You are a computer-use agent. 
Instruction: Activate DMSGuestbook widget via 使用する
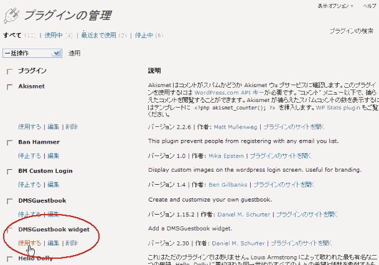point(29,243)
